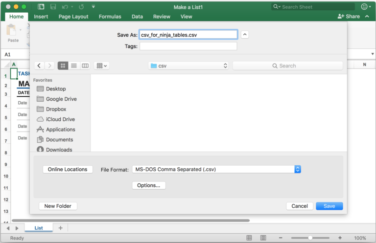
Task: Click the Tags input field
Action: 188,46
